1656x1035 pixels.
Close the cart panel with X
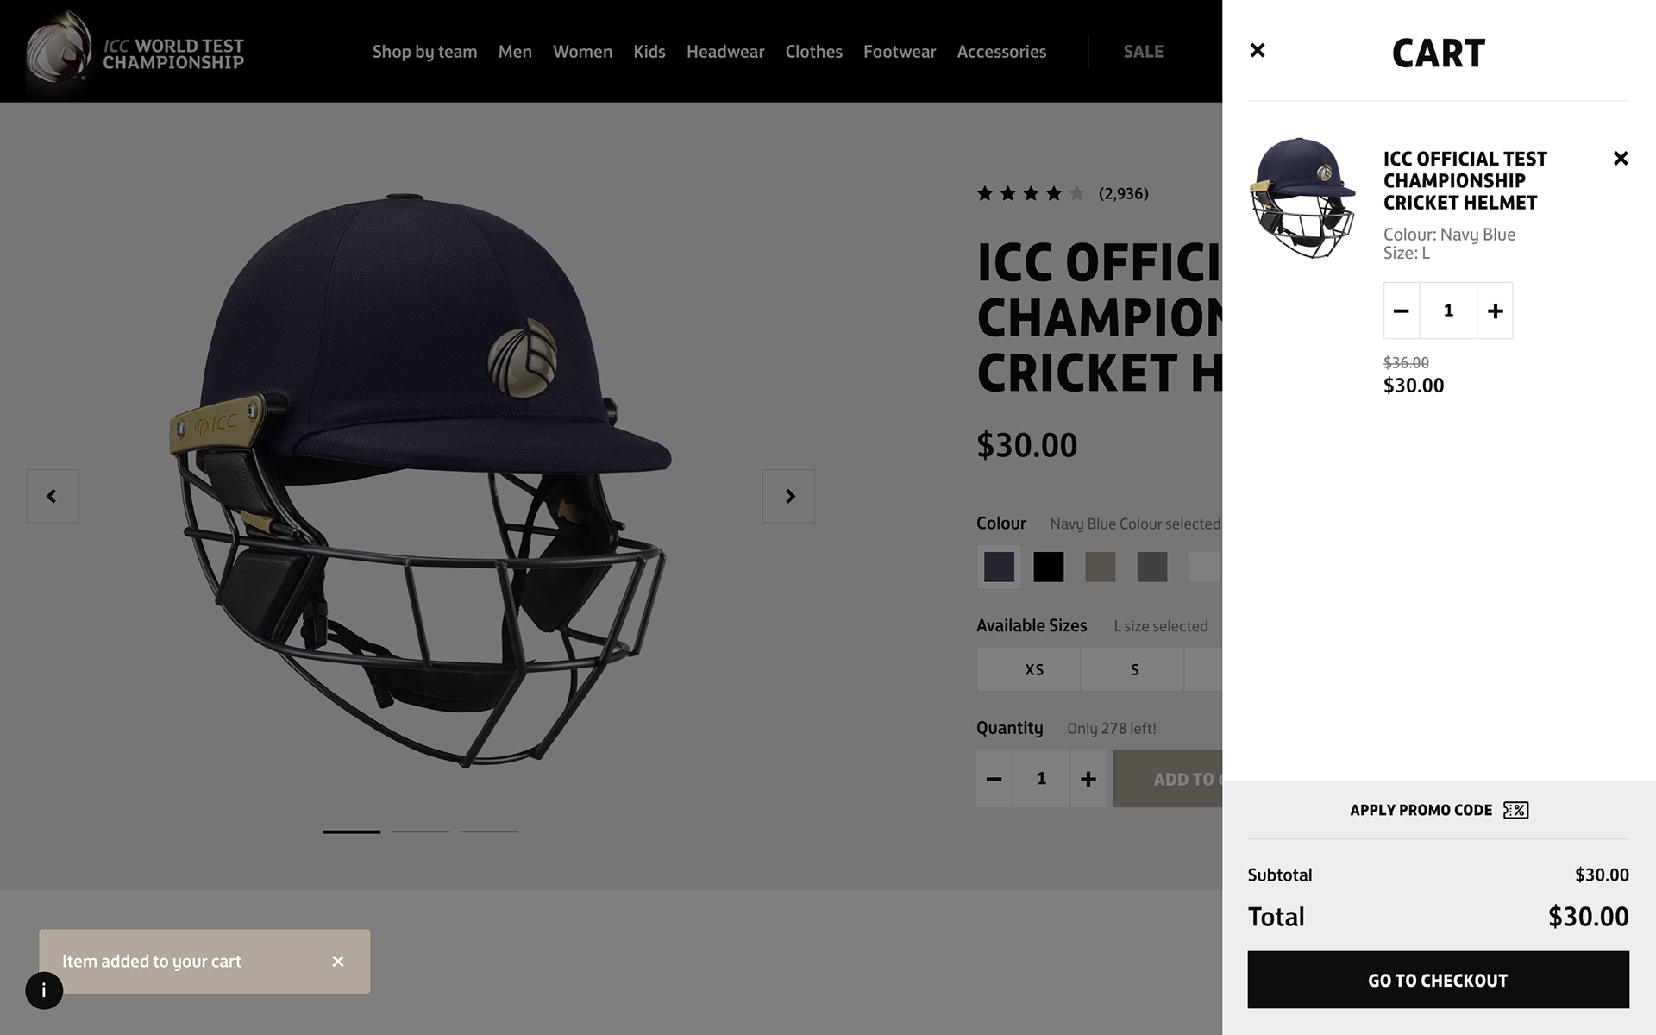(1258, 51)
